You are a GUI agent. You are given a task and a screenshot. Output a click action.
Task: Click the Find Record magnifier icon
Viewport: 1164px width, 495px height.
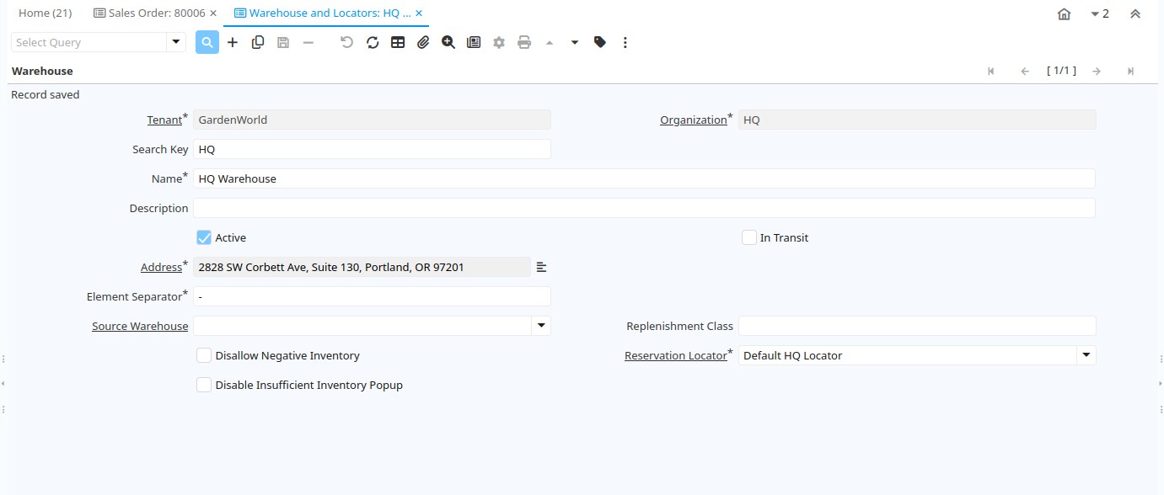tap(207, 42)
